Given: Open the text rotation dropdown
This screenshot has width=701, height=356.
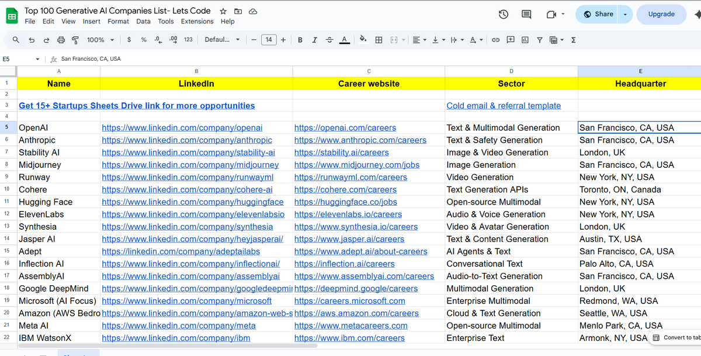Looking at the screenshot, I should click(x=476, y=40).
